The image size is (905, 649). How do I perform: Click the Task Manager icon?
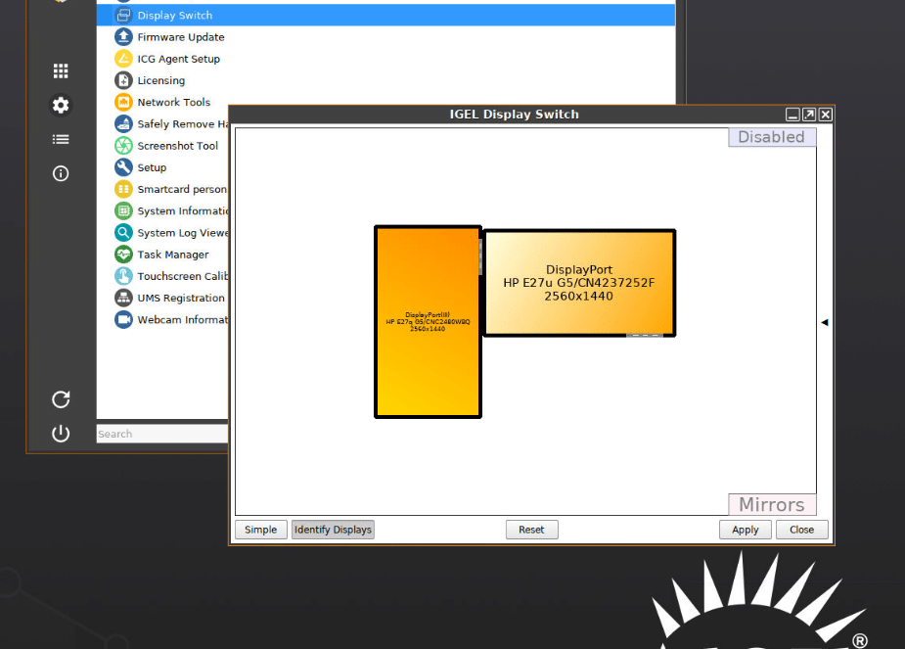123,255
